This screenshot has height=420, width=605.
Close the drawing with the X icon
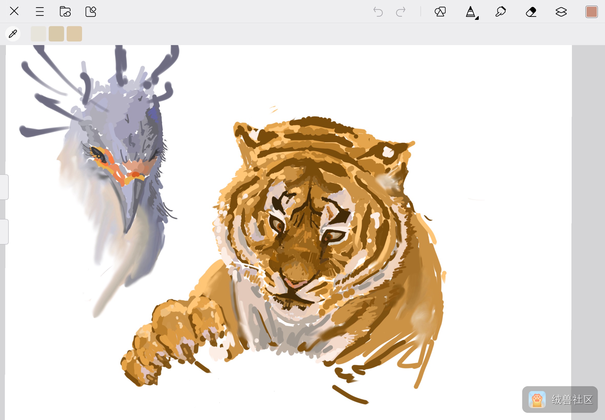14,11
